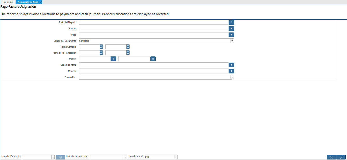347x160 pixels.
Task: Focus the Formato de impresión field
Action: click(106, 157)
